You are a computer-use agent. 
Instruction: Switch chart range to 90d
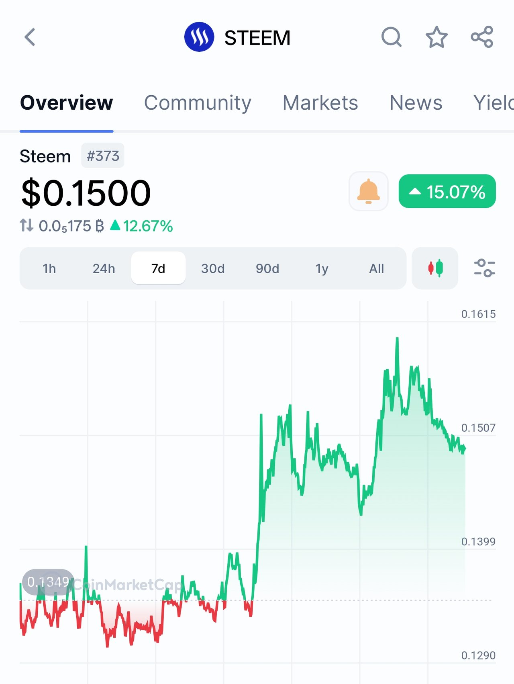point(267,268)
